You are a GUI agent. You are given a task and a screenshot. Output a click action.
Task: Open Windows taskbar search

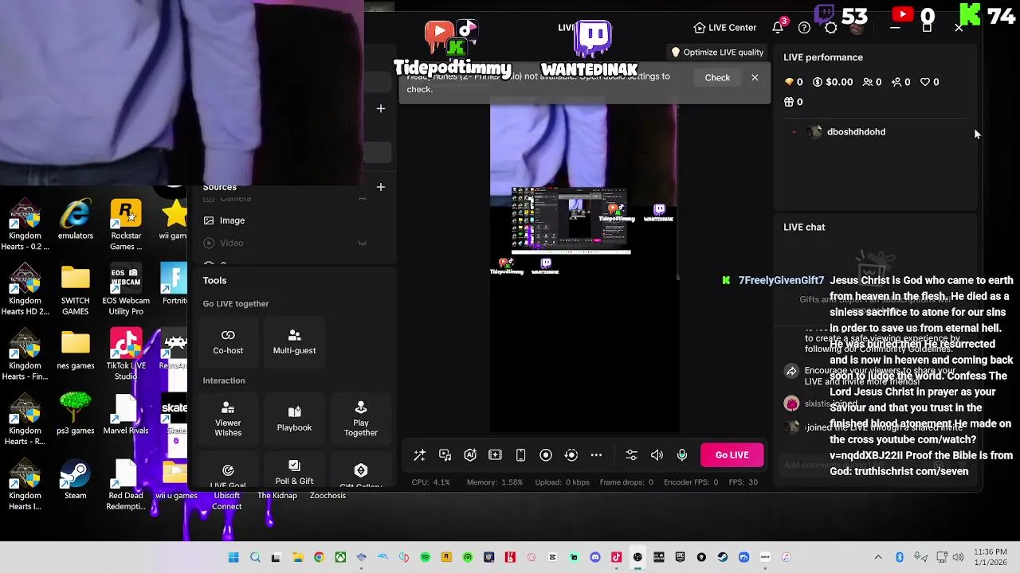click(255, 557)
